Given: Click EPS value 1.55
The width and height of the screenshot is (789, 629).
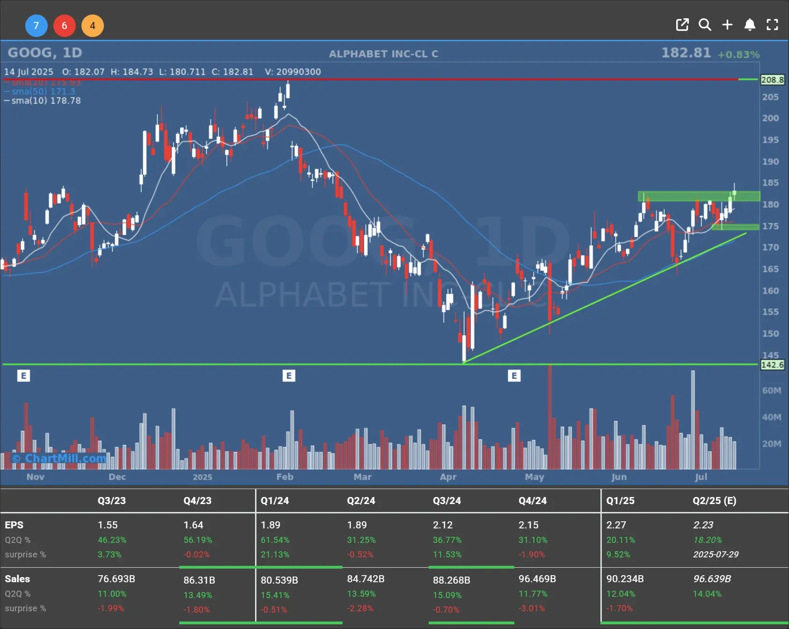Looking at the screenshot, I should [108, 525].
